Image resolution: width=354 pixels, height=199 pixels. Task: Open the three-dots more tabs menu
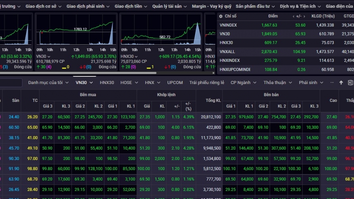(332, 82)
